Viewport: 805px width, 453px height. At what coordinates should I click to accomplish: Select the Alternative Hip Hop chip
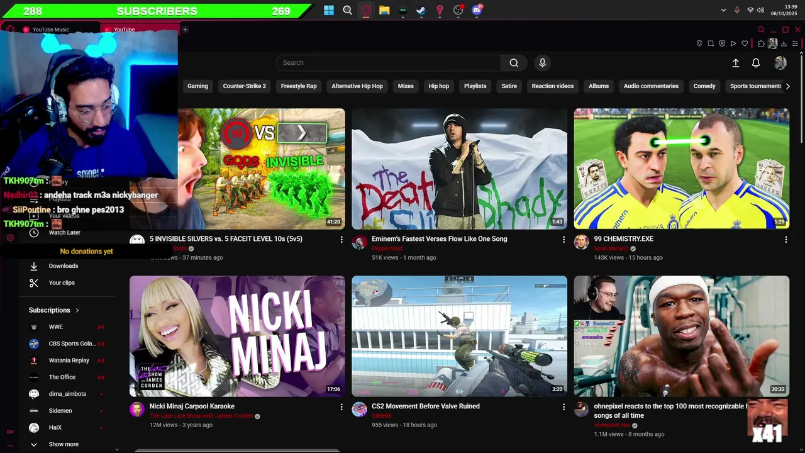click(357, 86)
